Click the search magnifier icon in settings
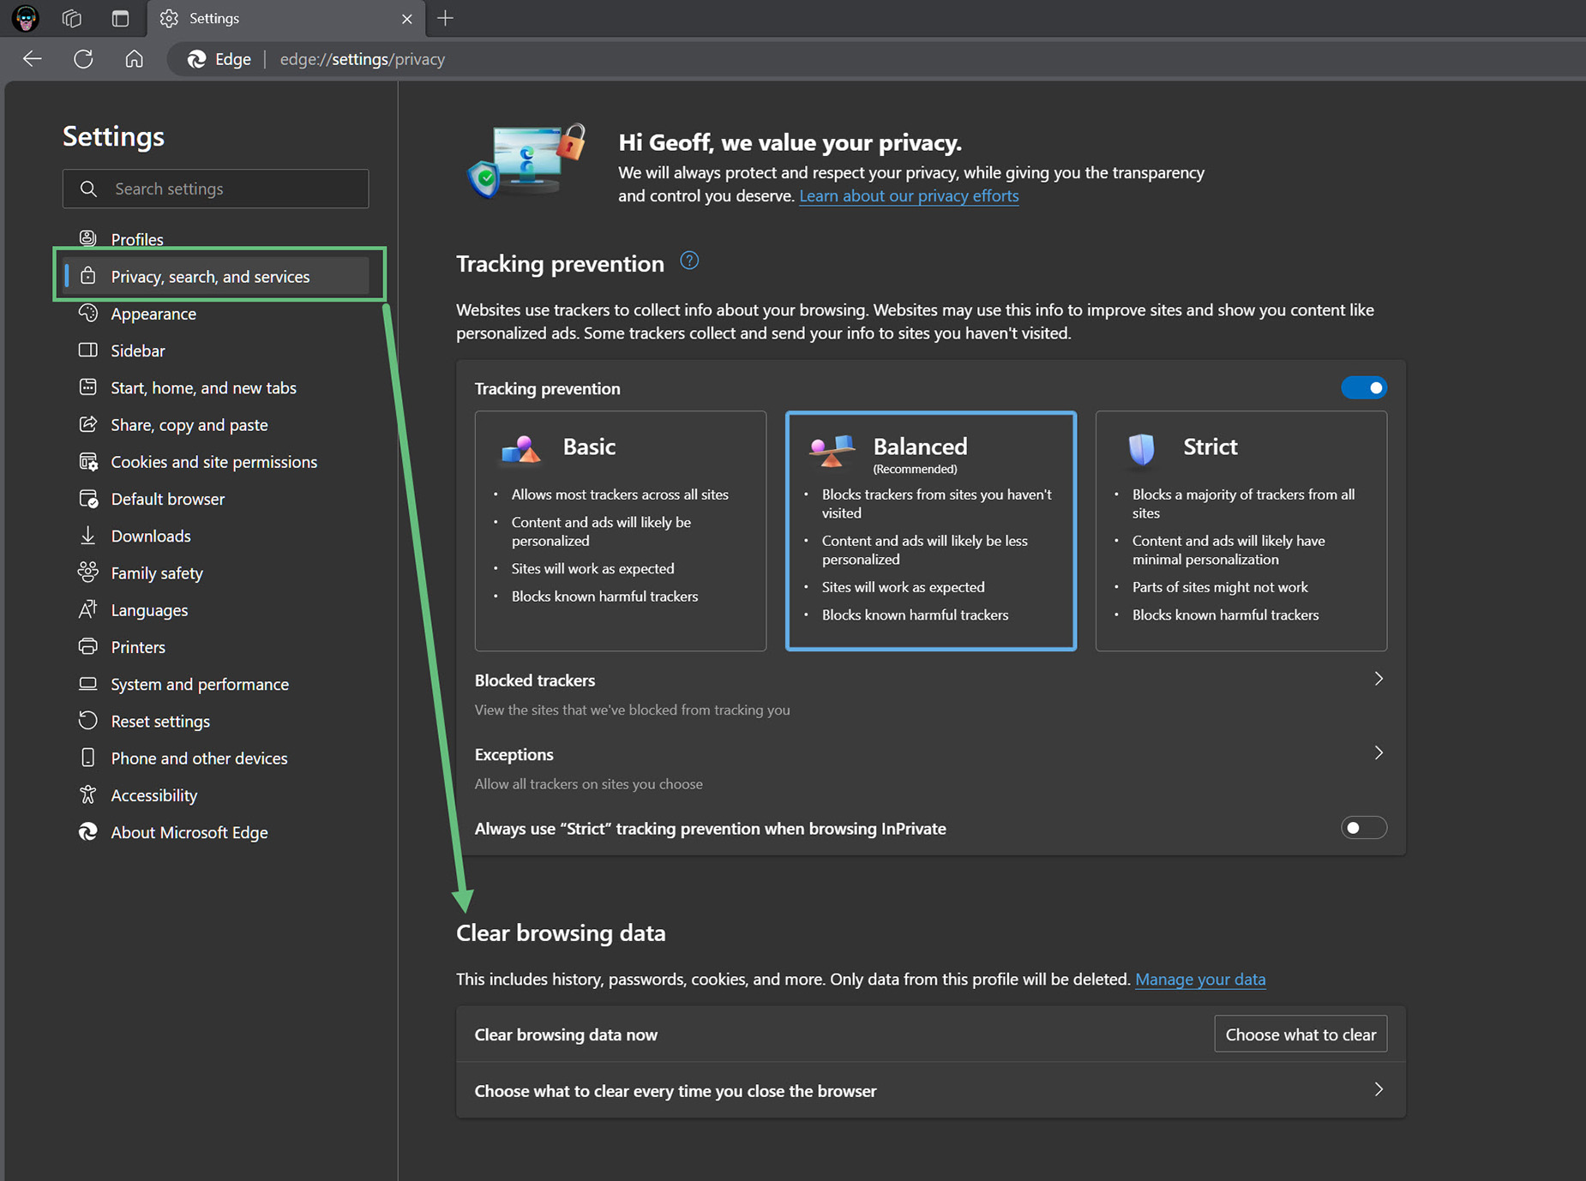 coord(88,189)
